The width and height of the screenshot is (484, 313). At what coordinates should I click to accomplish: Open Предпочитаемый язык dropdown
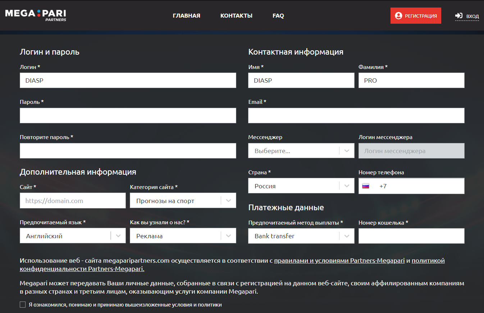(x=73, y=236)
